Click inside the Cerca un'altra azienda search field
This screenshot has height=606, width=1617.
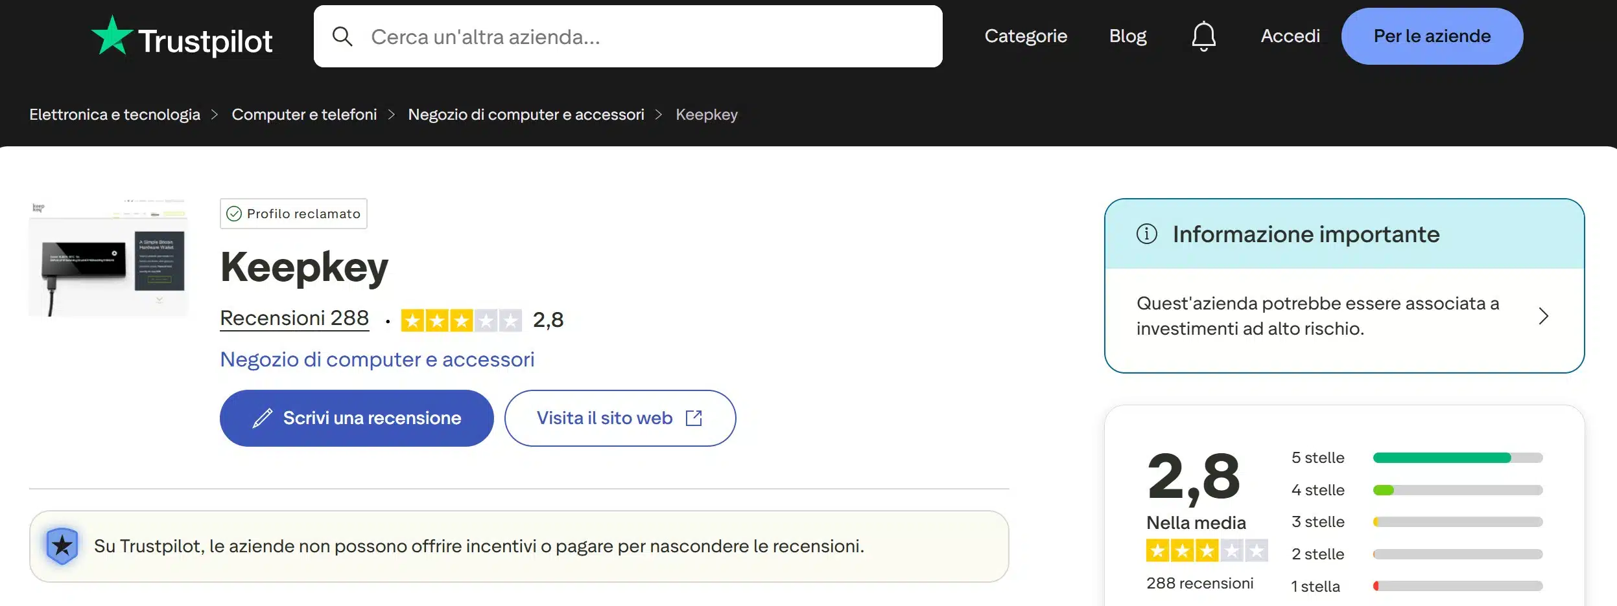point(584,36)
